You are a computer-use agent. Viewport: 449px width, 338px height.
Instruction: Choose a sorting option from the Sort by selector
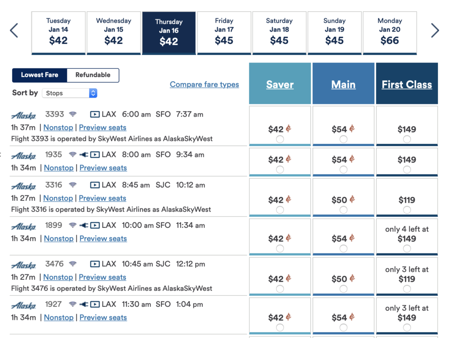69,93
